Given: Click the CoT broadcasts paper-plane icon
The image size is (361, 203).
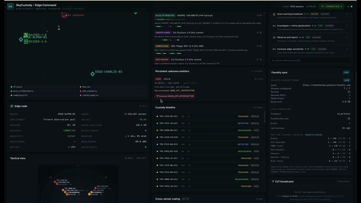Looking at the screenshot, I should click(x=273, y=182).
